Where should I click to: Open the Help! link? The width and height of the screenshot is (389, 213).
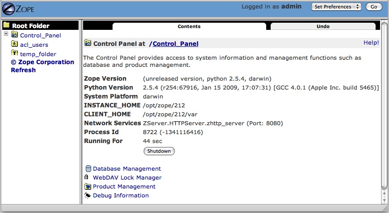coord(371,43)
